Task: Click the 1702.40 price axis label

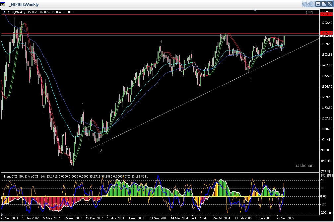Action: (x=327, y=23)
